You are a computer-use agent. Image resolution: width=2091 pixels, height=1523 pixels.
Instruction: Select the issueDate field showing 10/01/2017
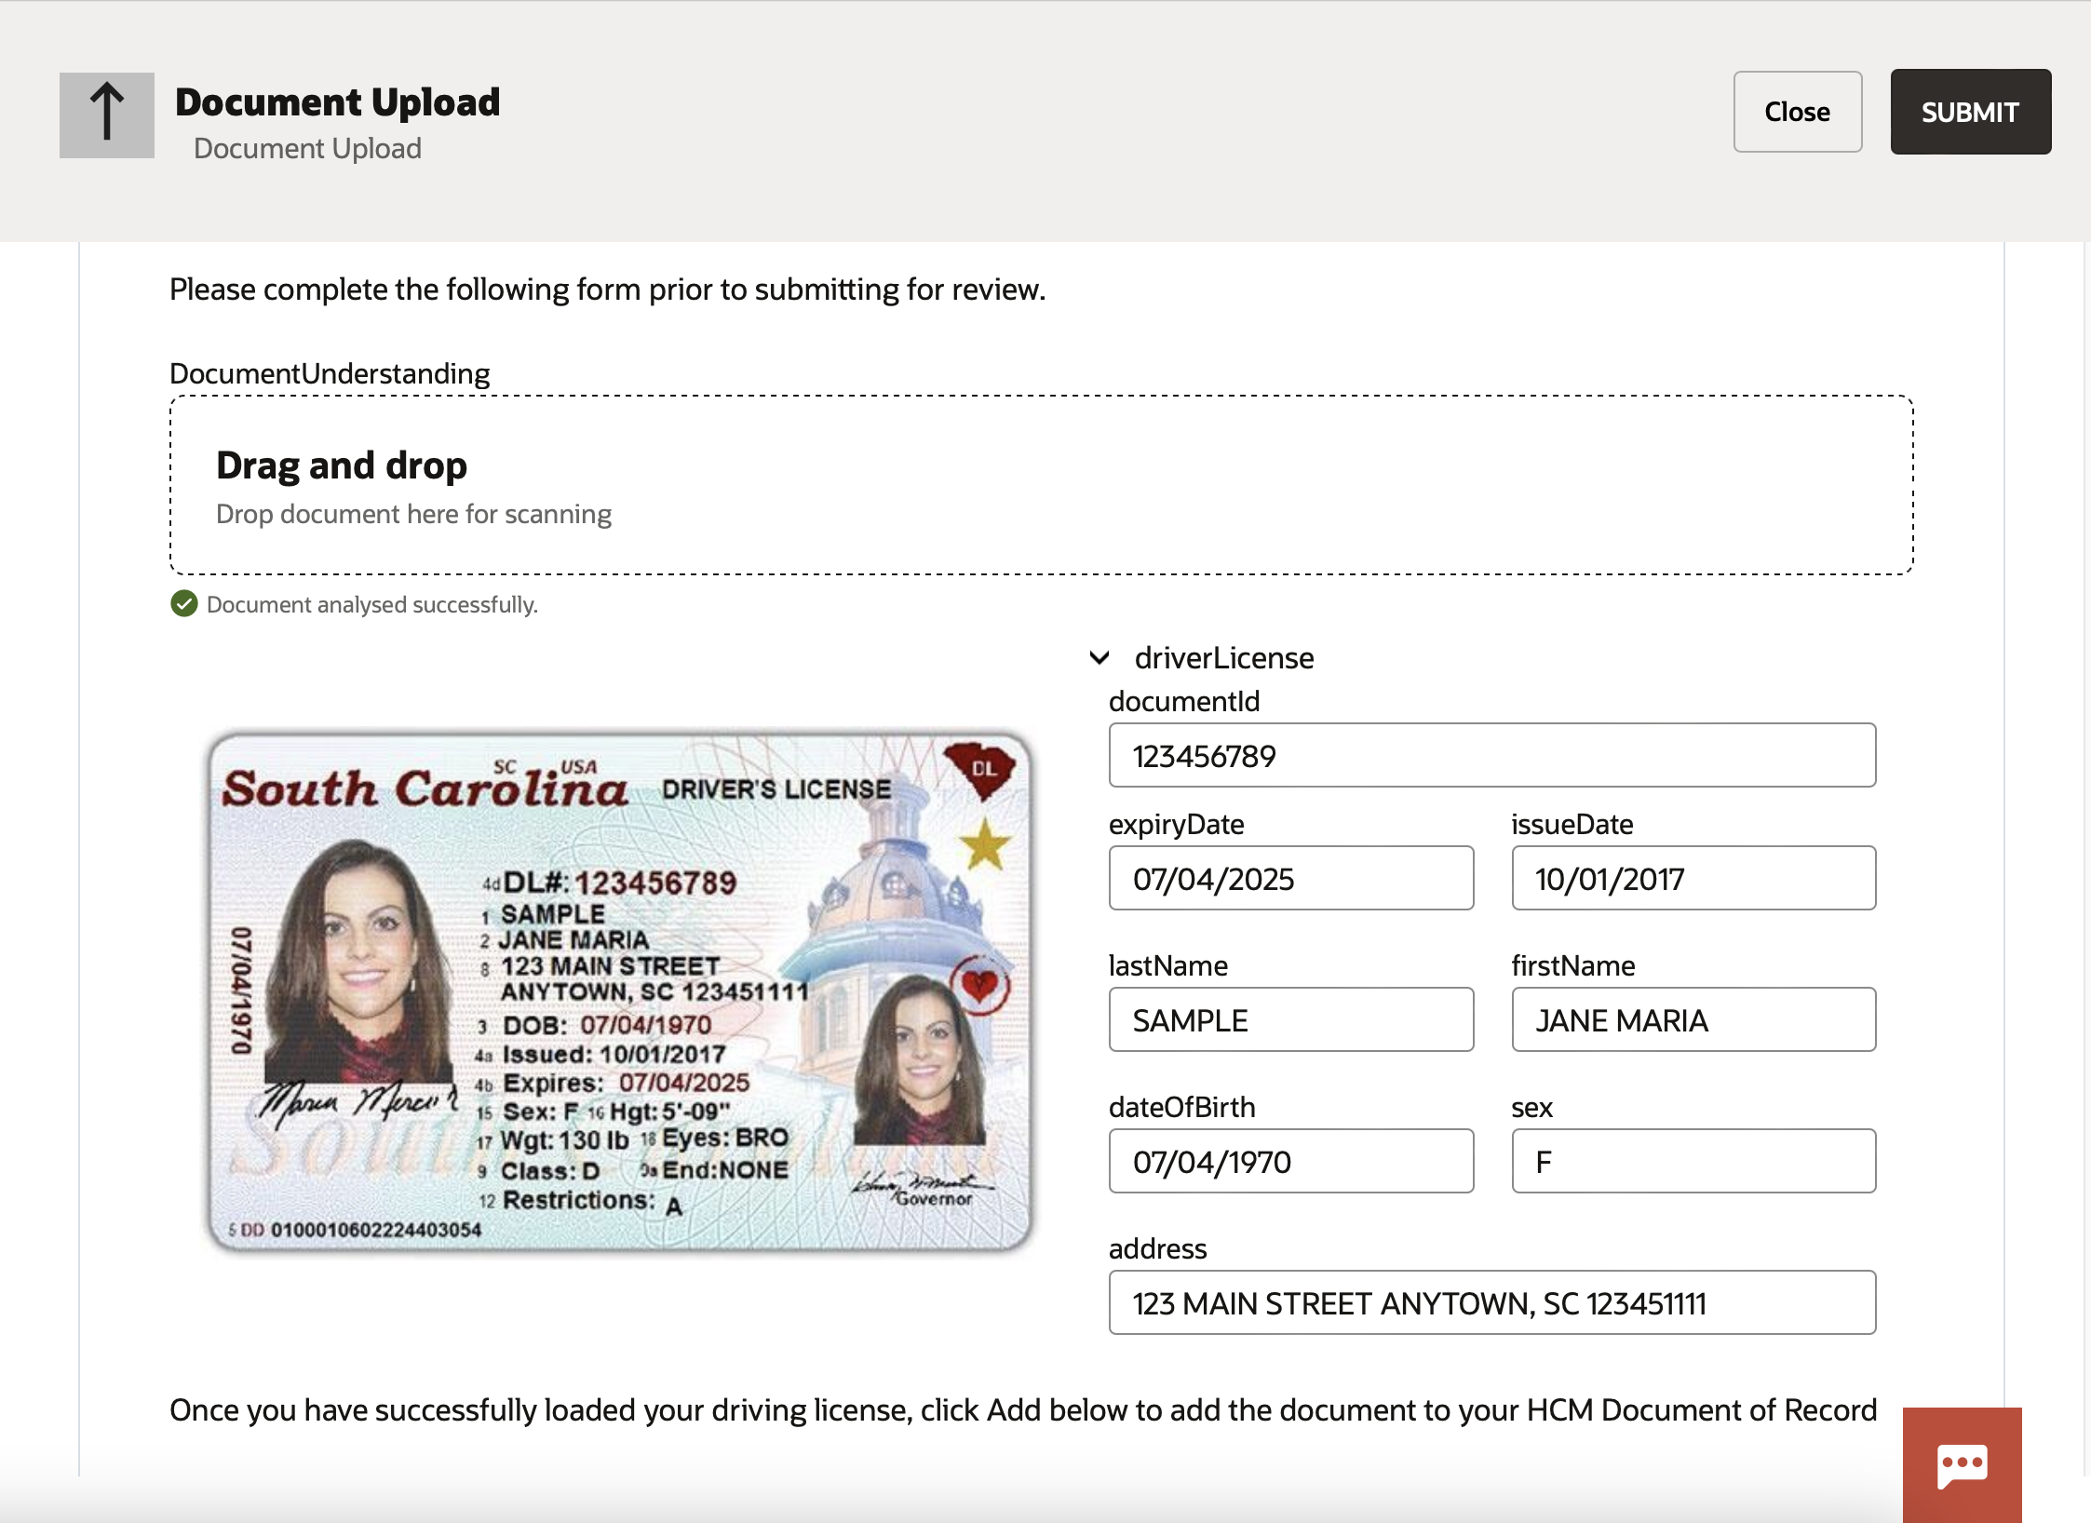pos(1692,878)
